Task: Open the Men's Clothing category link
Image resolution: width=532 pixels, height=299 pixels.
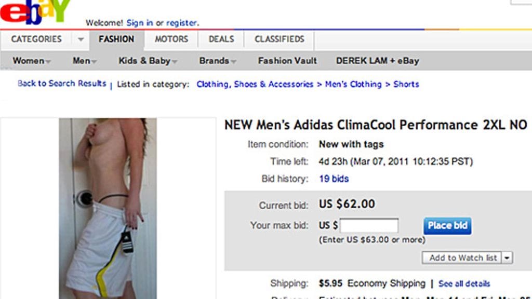Action: (353, 84)
